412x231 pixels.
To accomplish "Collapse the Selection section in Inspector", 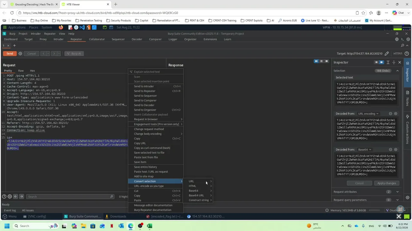I will [398, 71].
